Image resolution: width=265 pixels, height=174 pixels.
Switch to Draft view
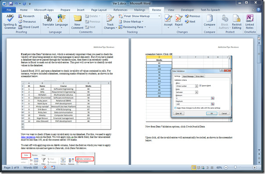(x=212, y=167)
